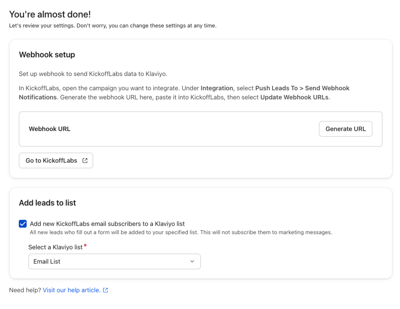
Task: Visit our help article link
Action: coord(71,290)
